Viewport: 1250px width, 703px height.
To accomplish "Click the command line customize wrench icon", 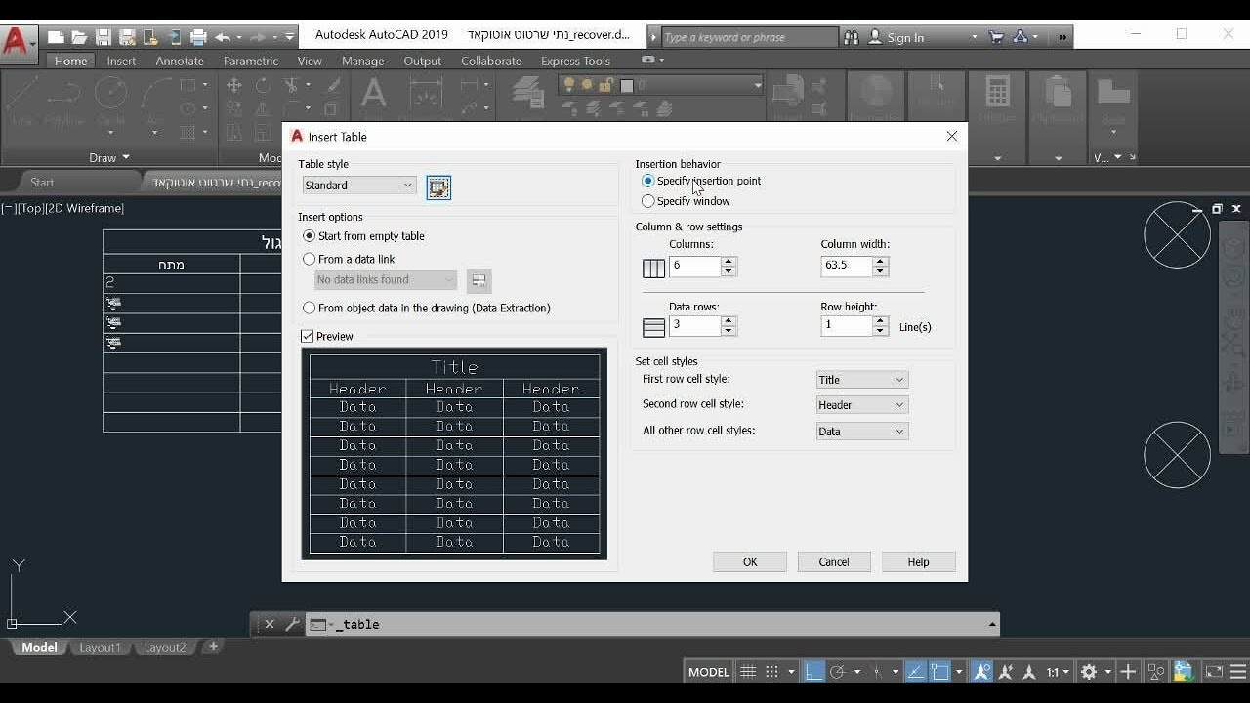I will point(291,624).
